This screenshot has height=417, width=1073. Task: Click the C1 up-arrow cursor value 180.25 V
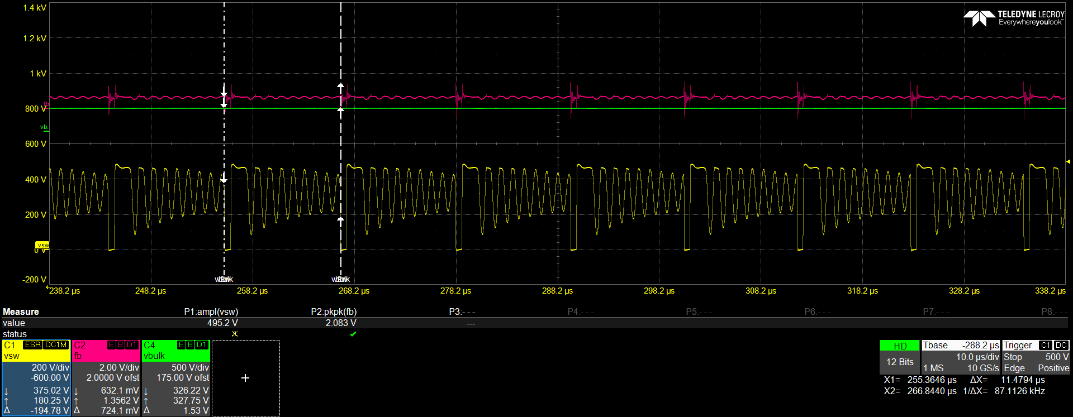click(x=51, y=400)
